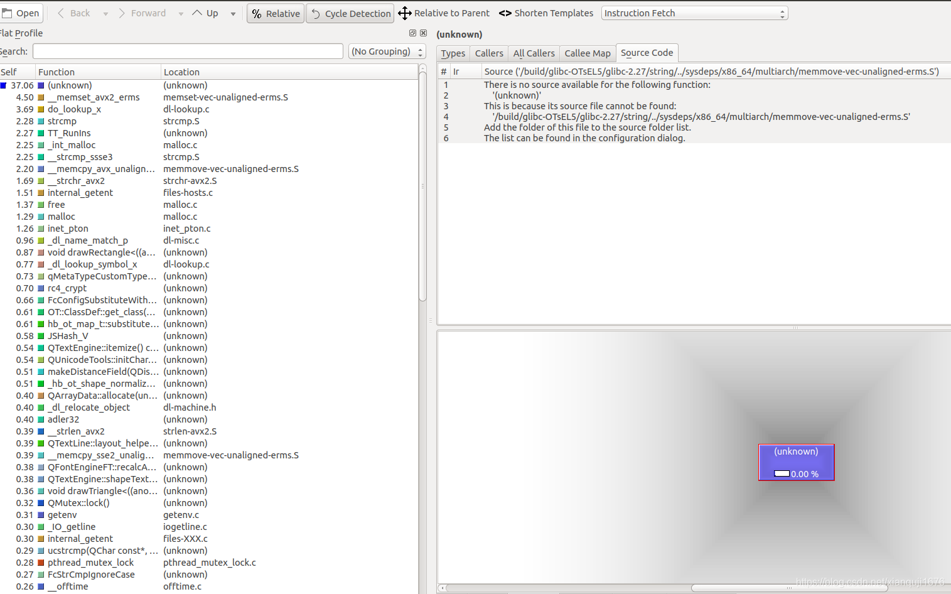The image size is (951, 594).
Task: Select JSHash_V function row
Action: click(x=208, y=336)
